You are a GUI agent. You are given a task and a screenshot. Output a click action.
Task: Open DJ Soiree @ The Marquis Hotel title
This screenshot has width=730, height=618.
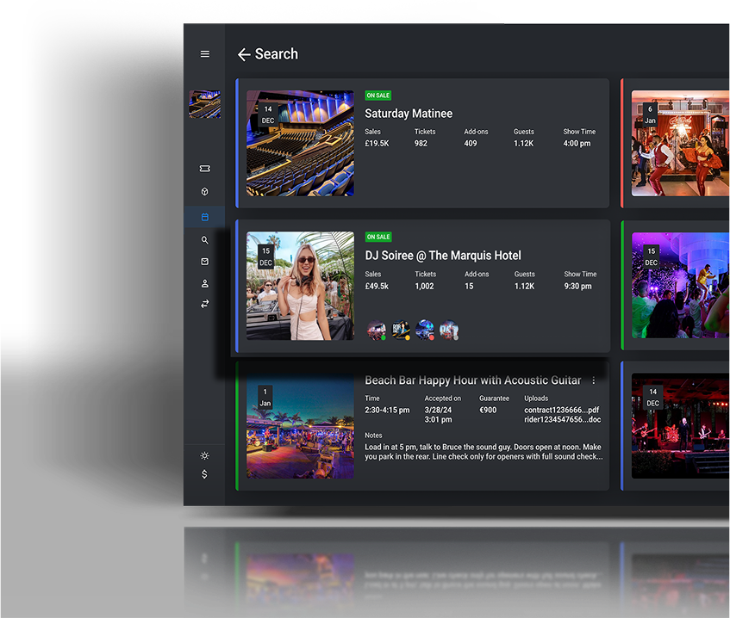point(442,256)
